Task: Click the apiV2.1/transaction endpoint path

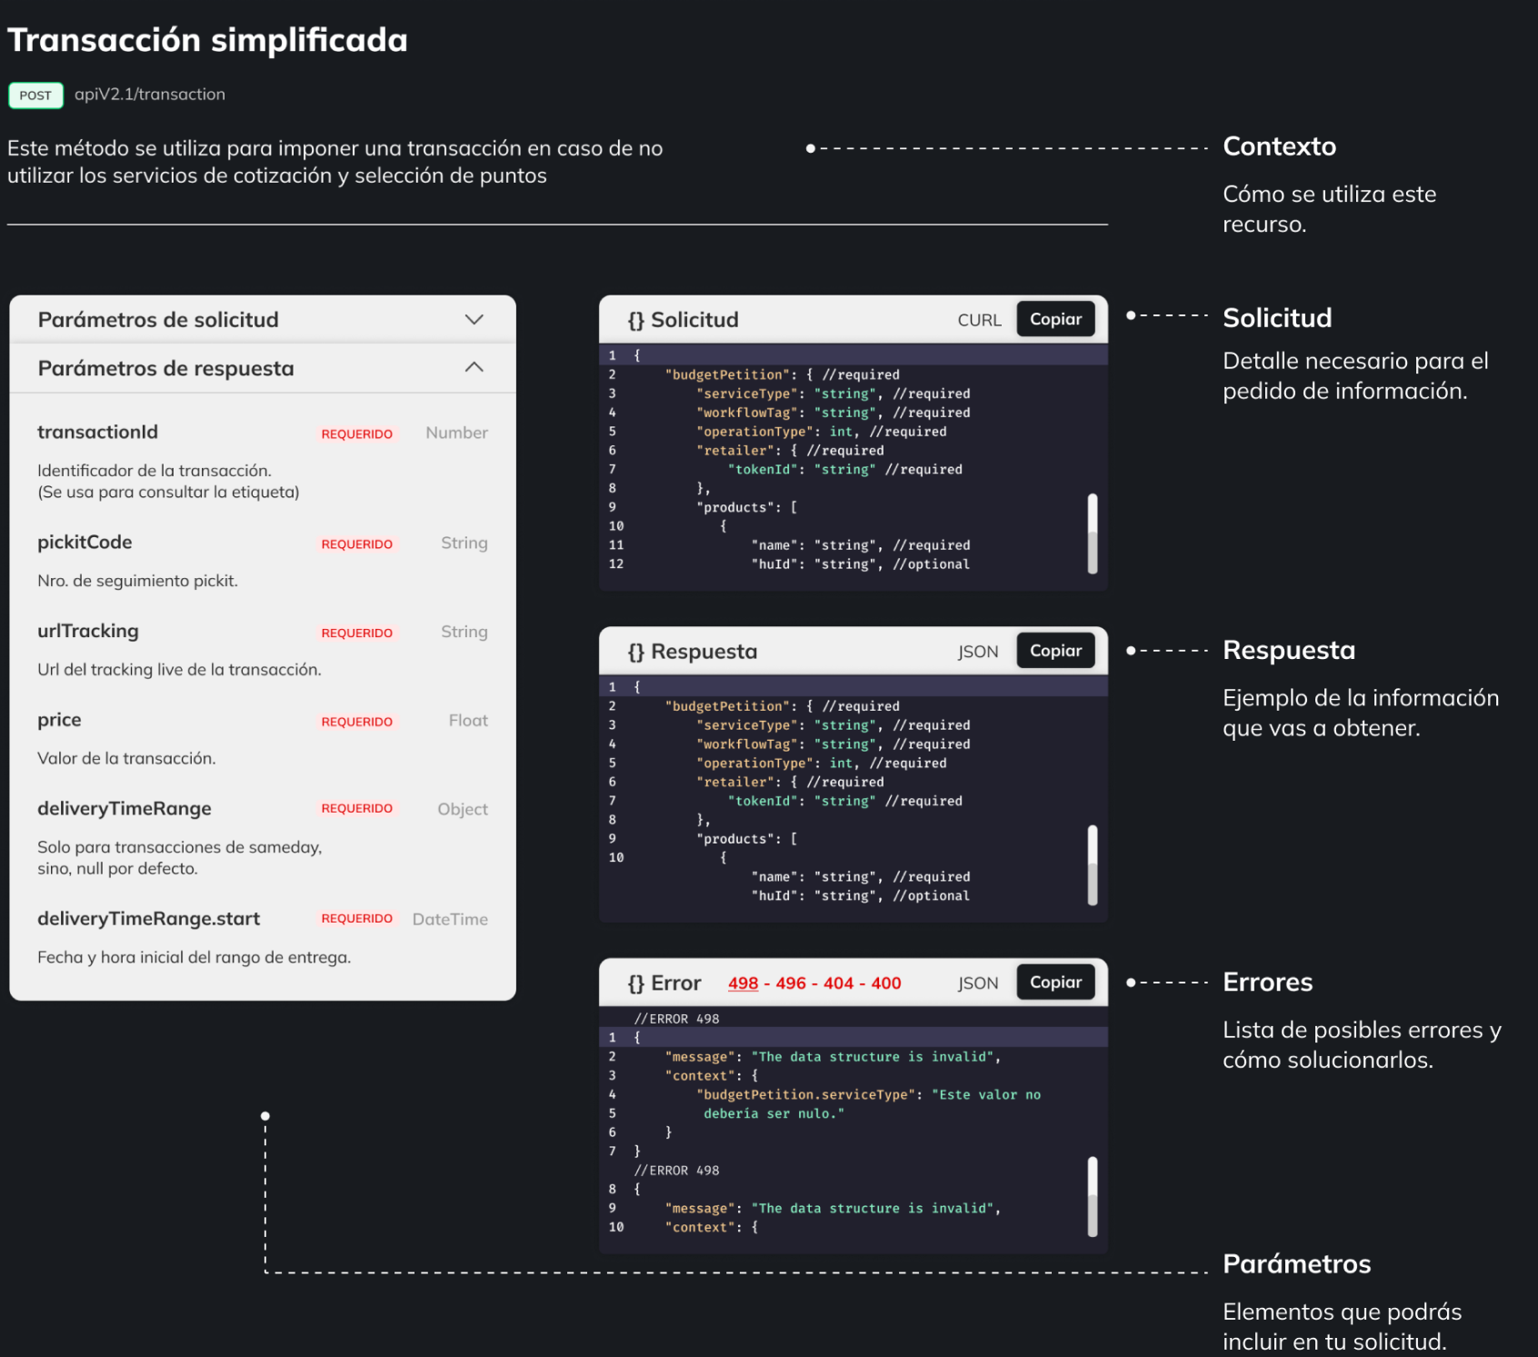Action: click(150, 95)
